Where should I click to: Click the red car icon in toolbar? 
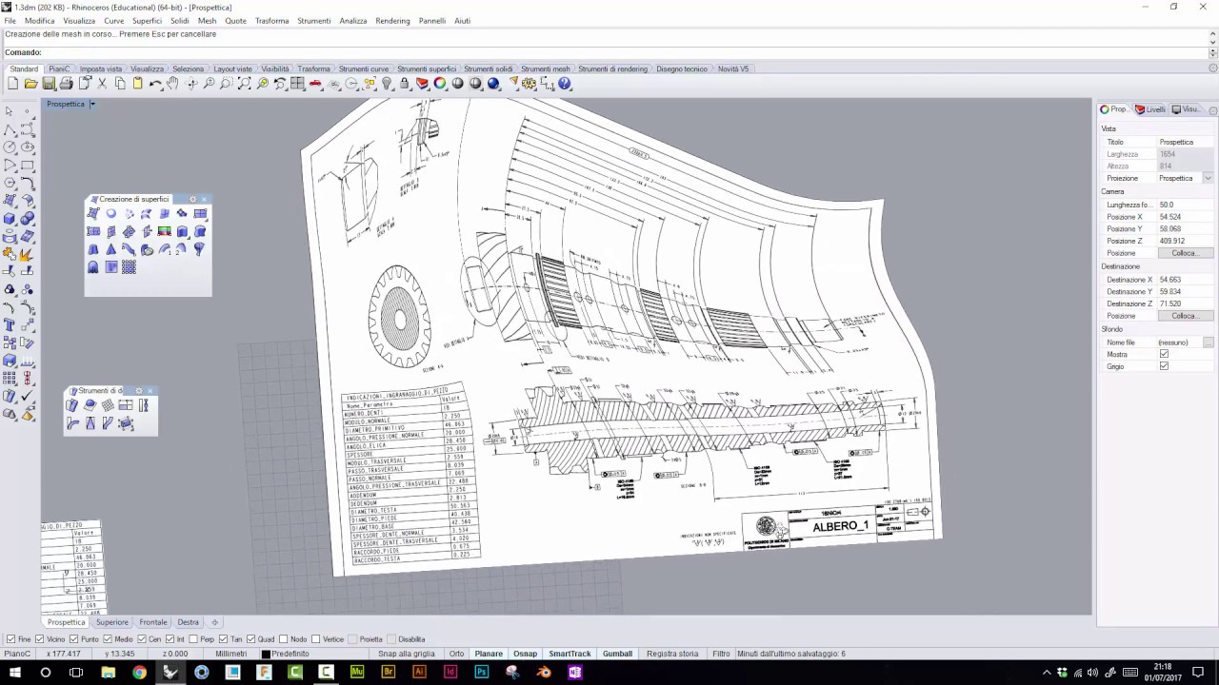[x=316, y=84]
